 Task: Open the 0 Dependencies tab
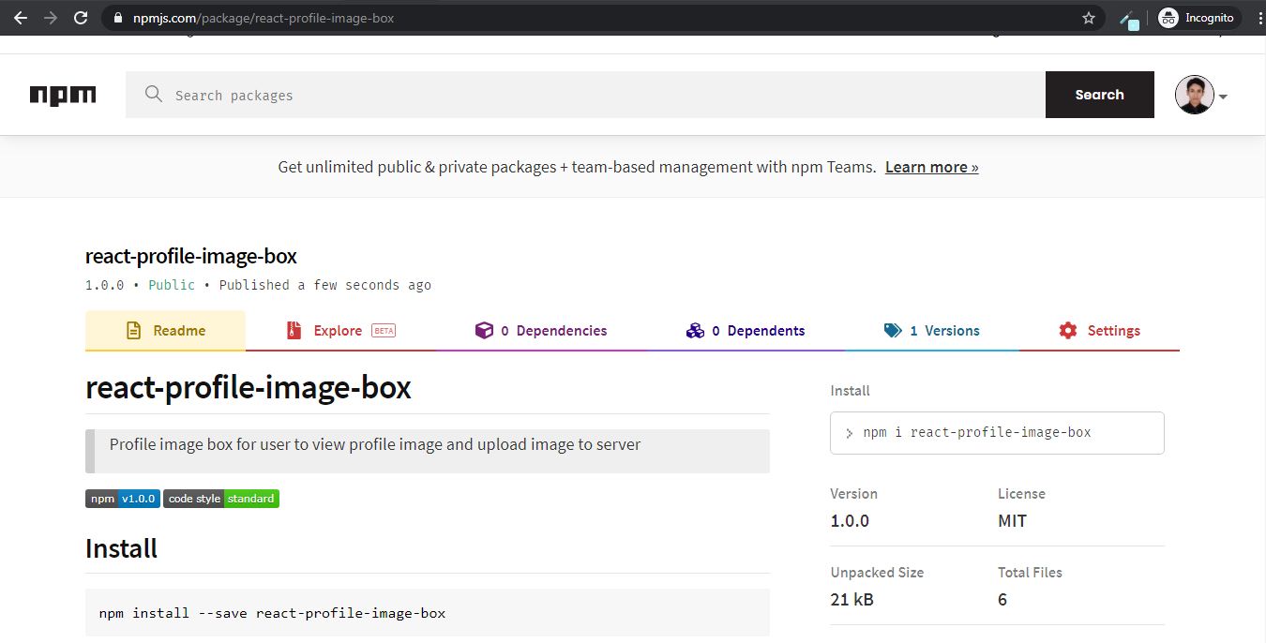pos(541,331)
